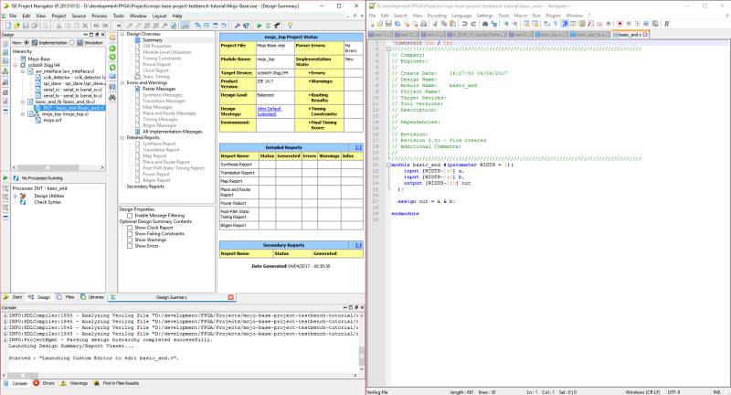Click binoculars find icon in Design Summary sidebar
The height and width of the screenshot is (395, 731).
112,98
